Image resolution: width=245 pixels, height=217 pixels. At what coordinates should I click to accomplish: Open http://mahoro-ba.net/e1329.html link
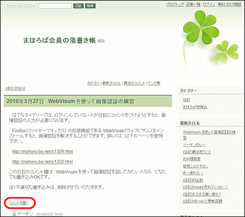coord(42,151)
